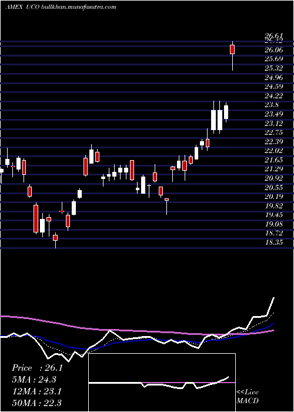Click the lowest red candlestick near 18.72
The image size is (294, 412).
point(55,238)
